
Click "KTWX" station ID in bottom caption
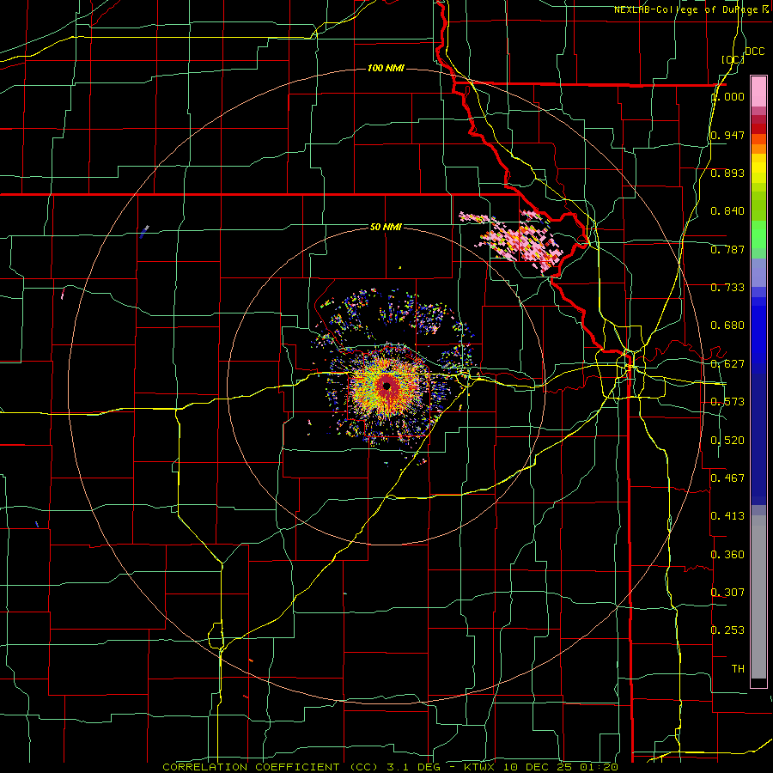478,767
